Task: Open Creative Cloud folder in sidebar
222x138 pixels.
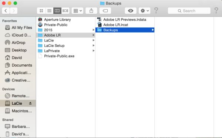Action: (x=18, y=80)
